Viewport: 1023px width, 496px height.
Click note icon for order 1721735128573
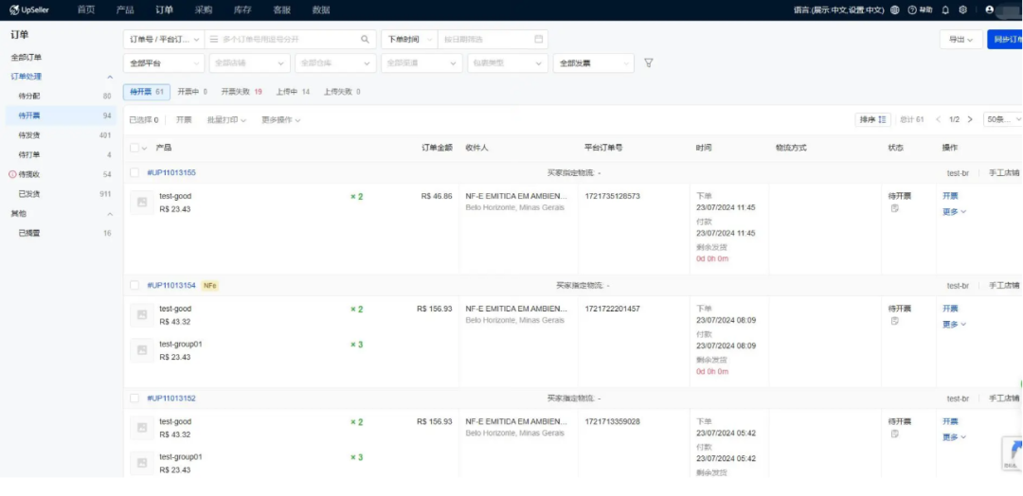[x=894, y=208]
